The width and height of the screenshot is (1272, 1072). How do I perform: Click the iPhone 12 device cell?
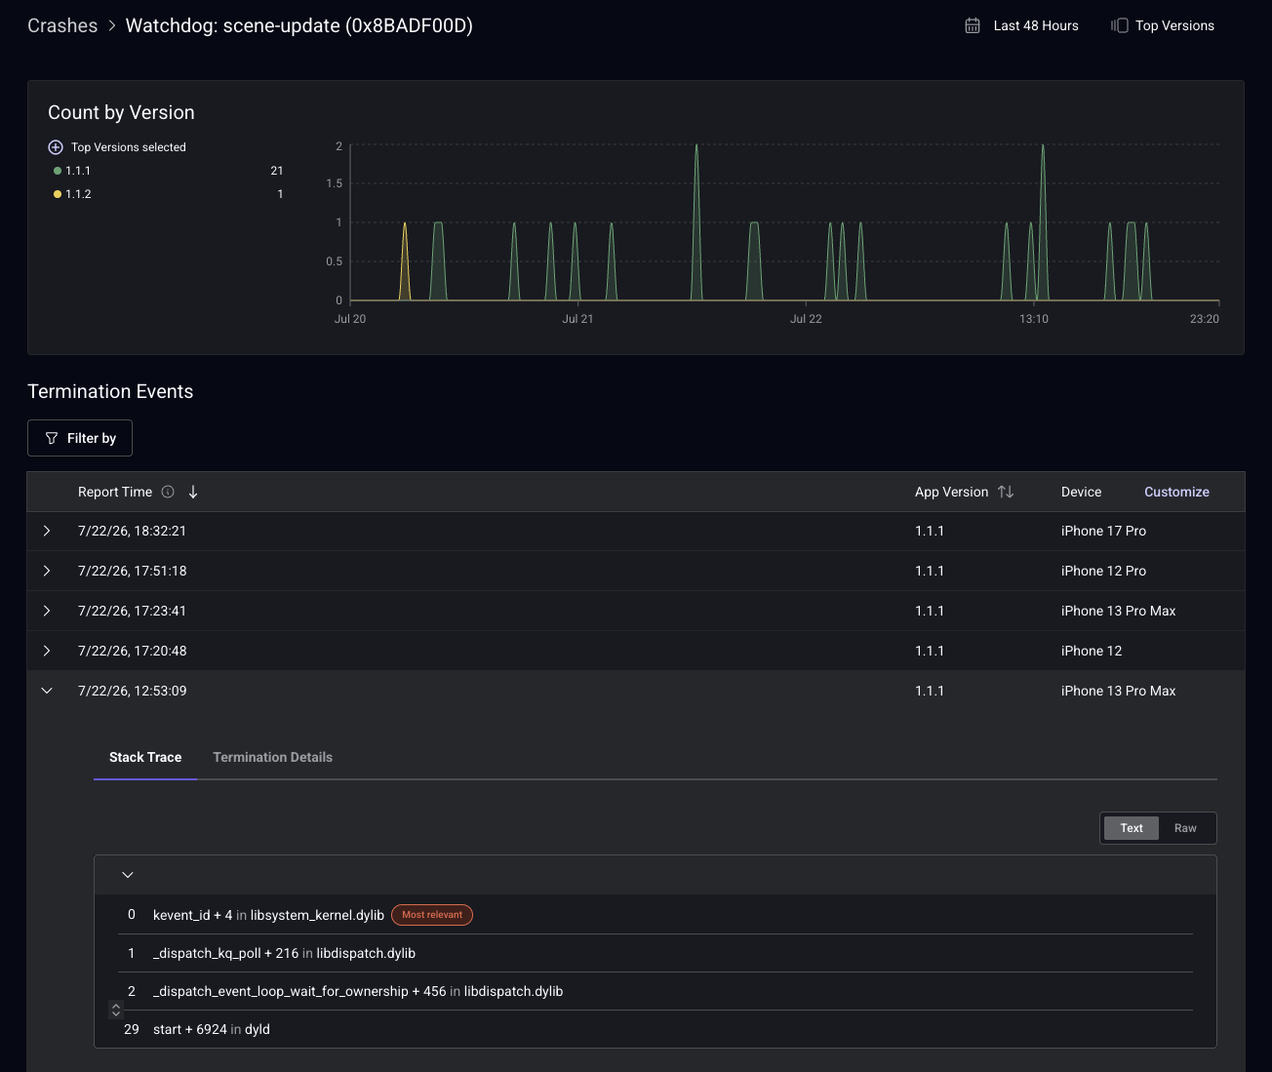pyautogui.click(x=1092, y=651)
